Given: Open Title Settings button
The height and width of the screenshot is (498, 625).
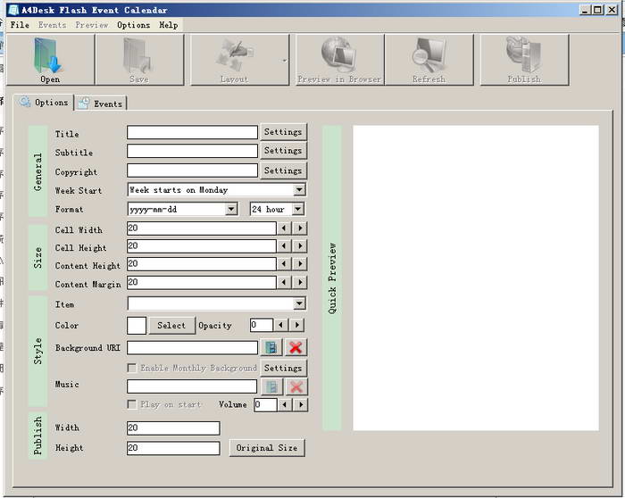Looking at the screenshot, I should click(283, 132).
